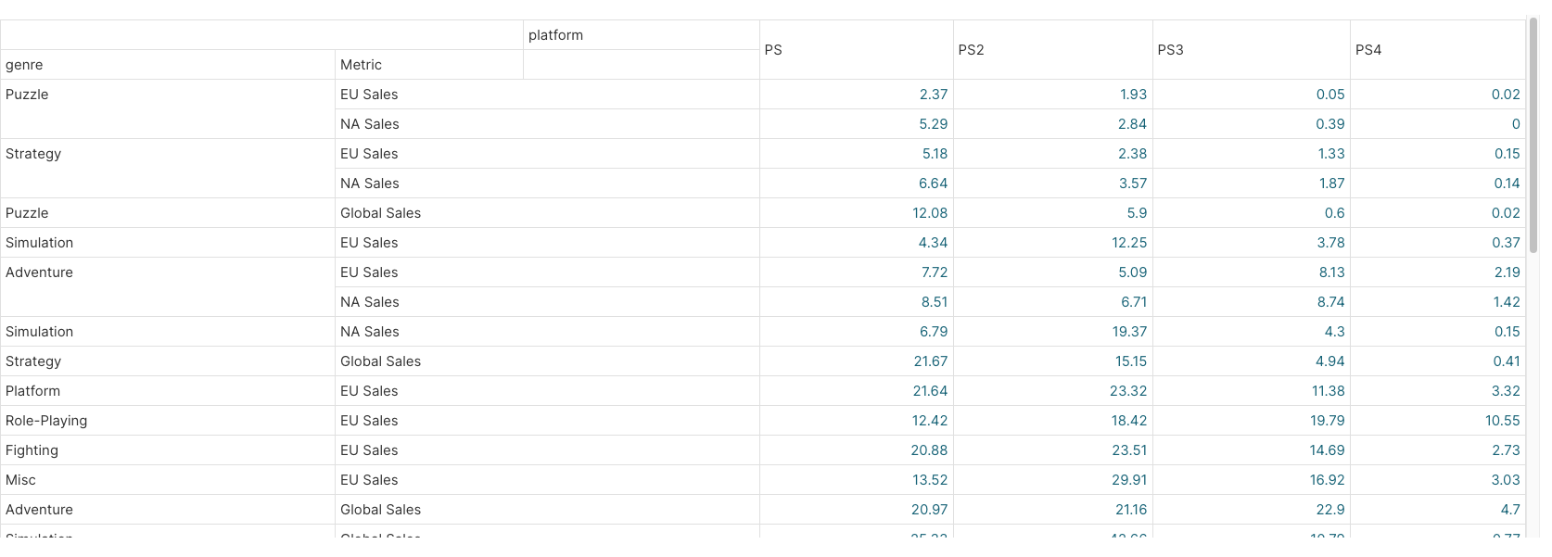Image resolution: width=1552 pixels, height=557 pixels.
Task: Click the PS2 value 19.37 for Simulation
Action: pyautogui.click(x=1128, y=332)
